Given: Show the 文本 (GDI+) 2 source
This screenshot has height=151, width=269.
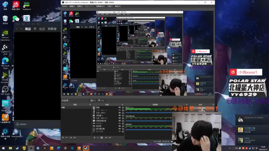Looking at the screenshot, I should (x=120, y=110).
